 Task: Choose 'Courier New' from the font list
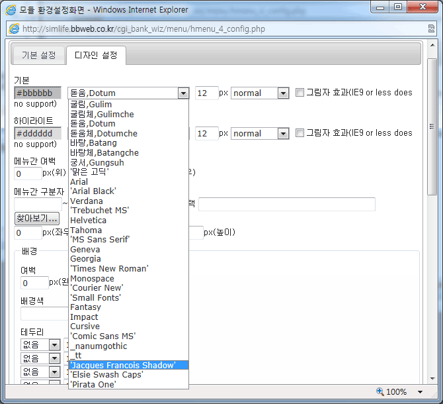click(128, 288)
